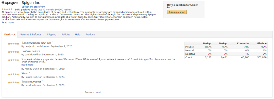
Task: Click the seller's five-star rating icon
Action: (x=7, y=9)
